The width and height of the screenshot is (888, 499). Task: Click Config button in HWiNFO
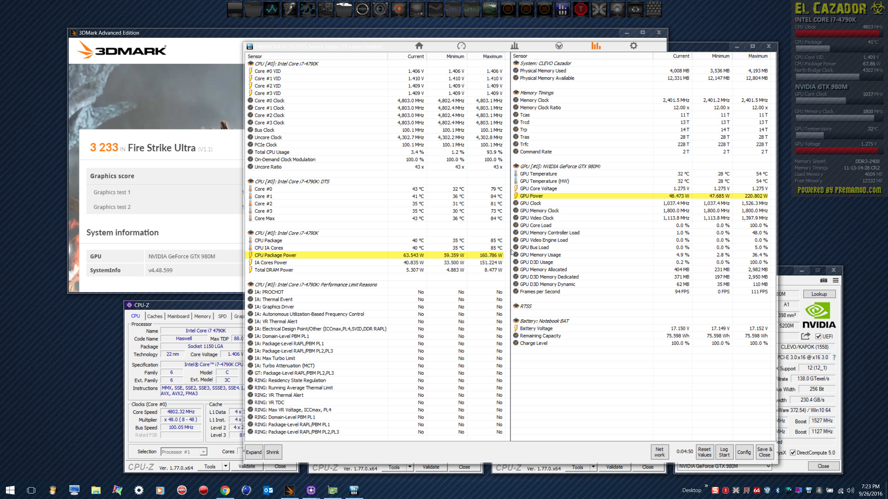click(744, 452)
